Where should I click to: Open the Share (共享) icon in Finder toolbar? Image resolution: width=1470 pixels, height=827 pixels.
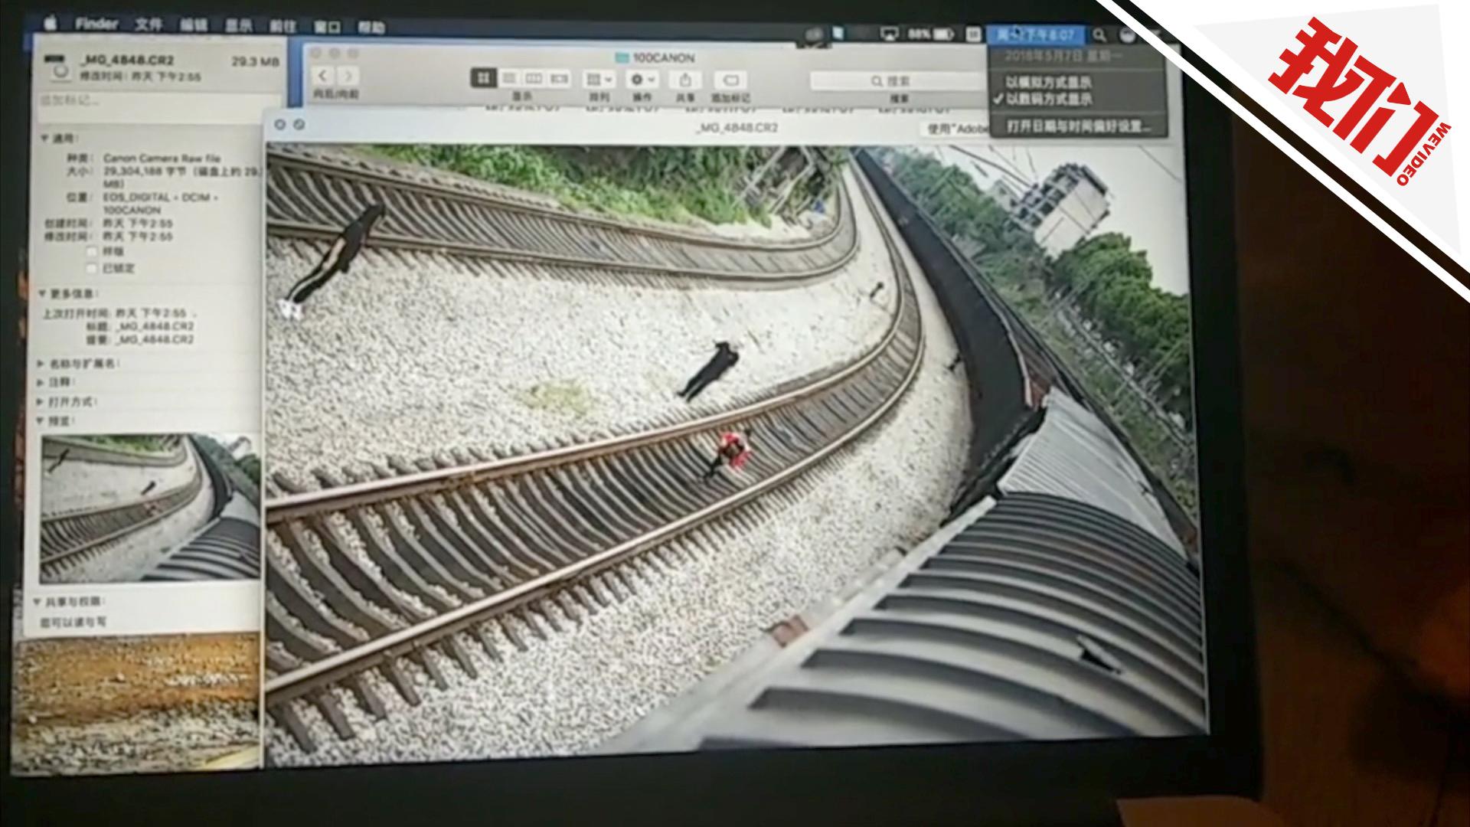685,80
